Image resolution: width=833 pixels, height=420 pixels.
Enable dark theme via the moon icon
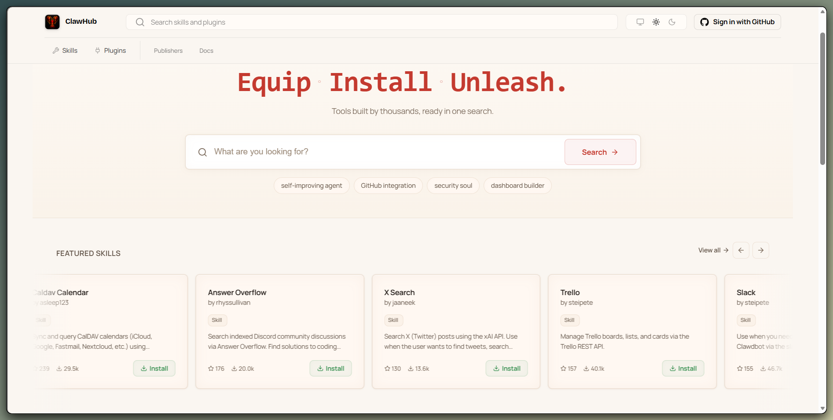672,22
